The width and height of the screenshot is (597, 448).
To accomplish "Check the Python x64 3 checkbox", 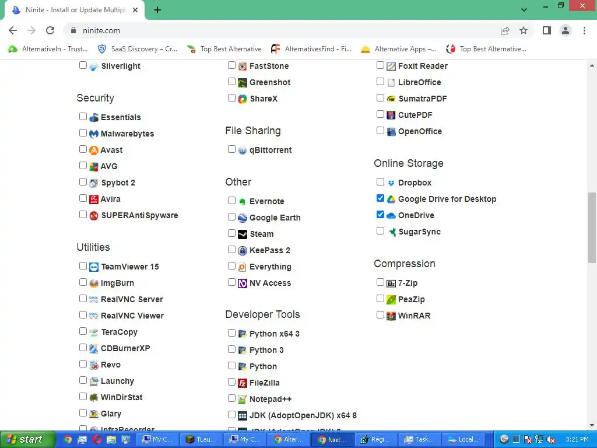I will (231, 332).
